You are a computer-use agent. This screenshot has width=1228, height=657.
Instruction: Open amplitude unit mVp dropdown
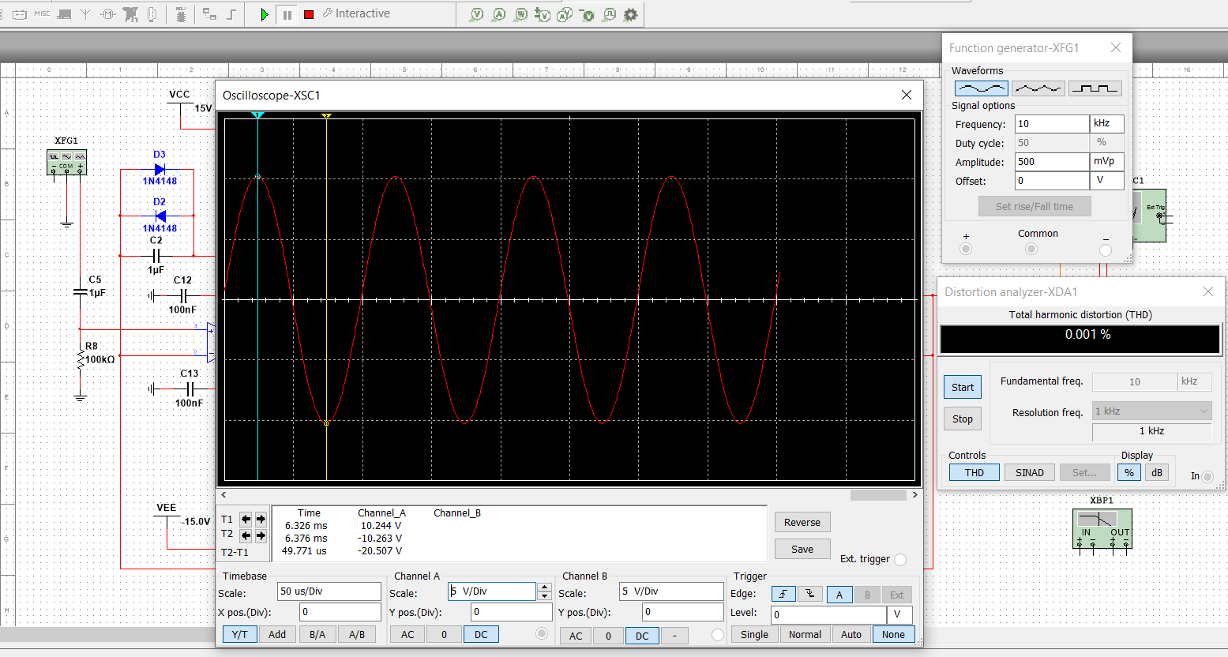point(1107,162)
